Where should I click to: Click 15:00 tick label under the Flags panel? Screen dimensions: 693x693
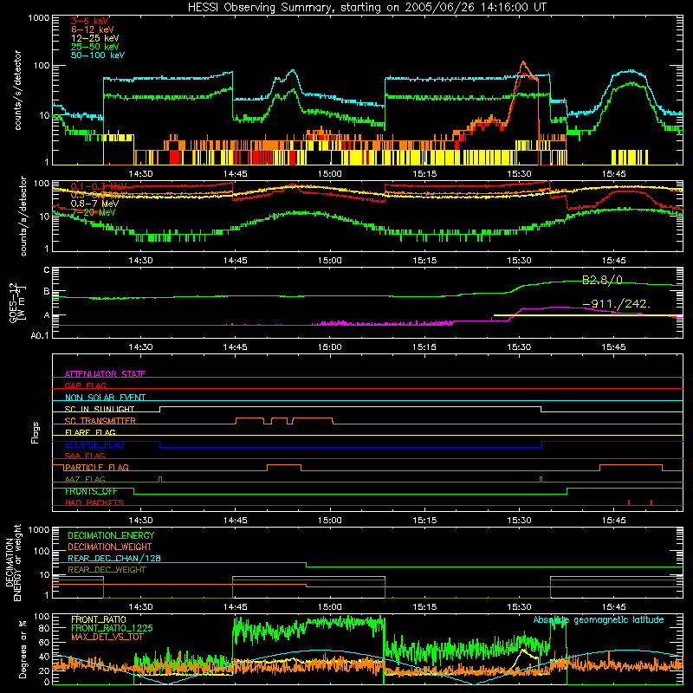tap(330, 521)
